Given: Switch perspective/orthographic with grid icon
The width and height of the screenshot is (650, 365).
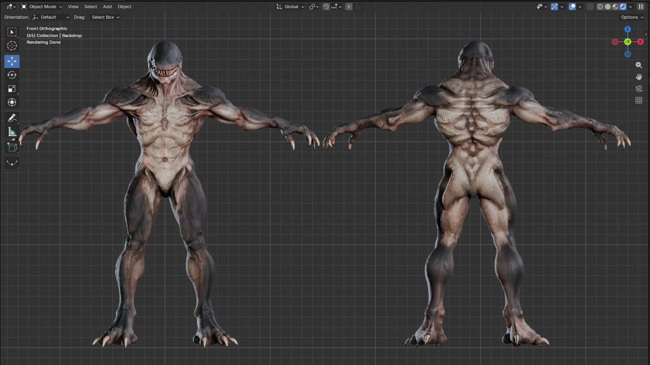Looking at the screenshot, I should (x=639, y=100).
